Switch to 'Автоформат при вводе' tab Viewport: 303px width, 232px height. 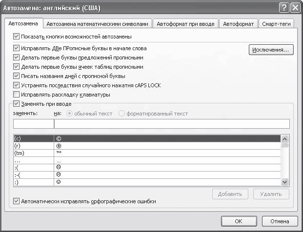pos(185,24)
